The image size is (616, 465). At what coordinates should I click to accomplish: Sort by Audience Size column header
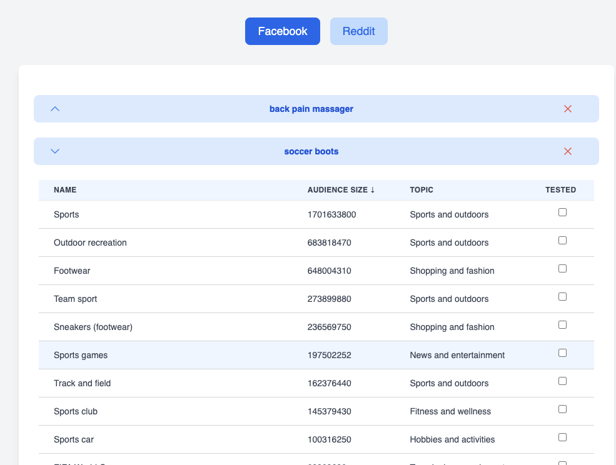point(341,190)
